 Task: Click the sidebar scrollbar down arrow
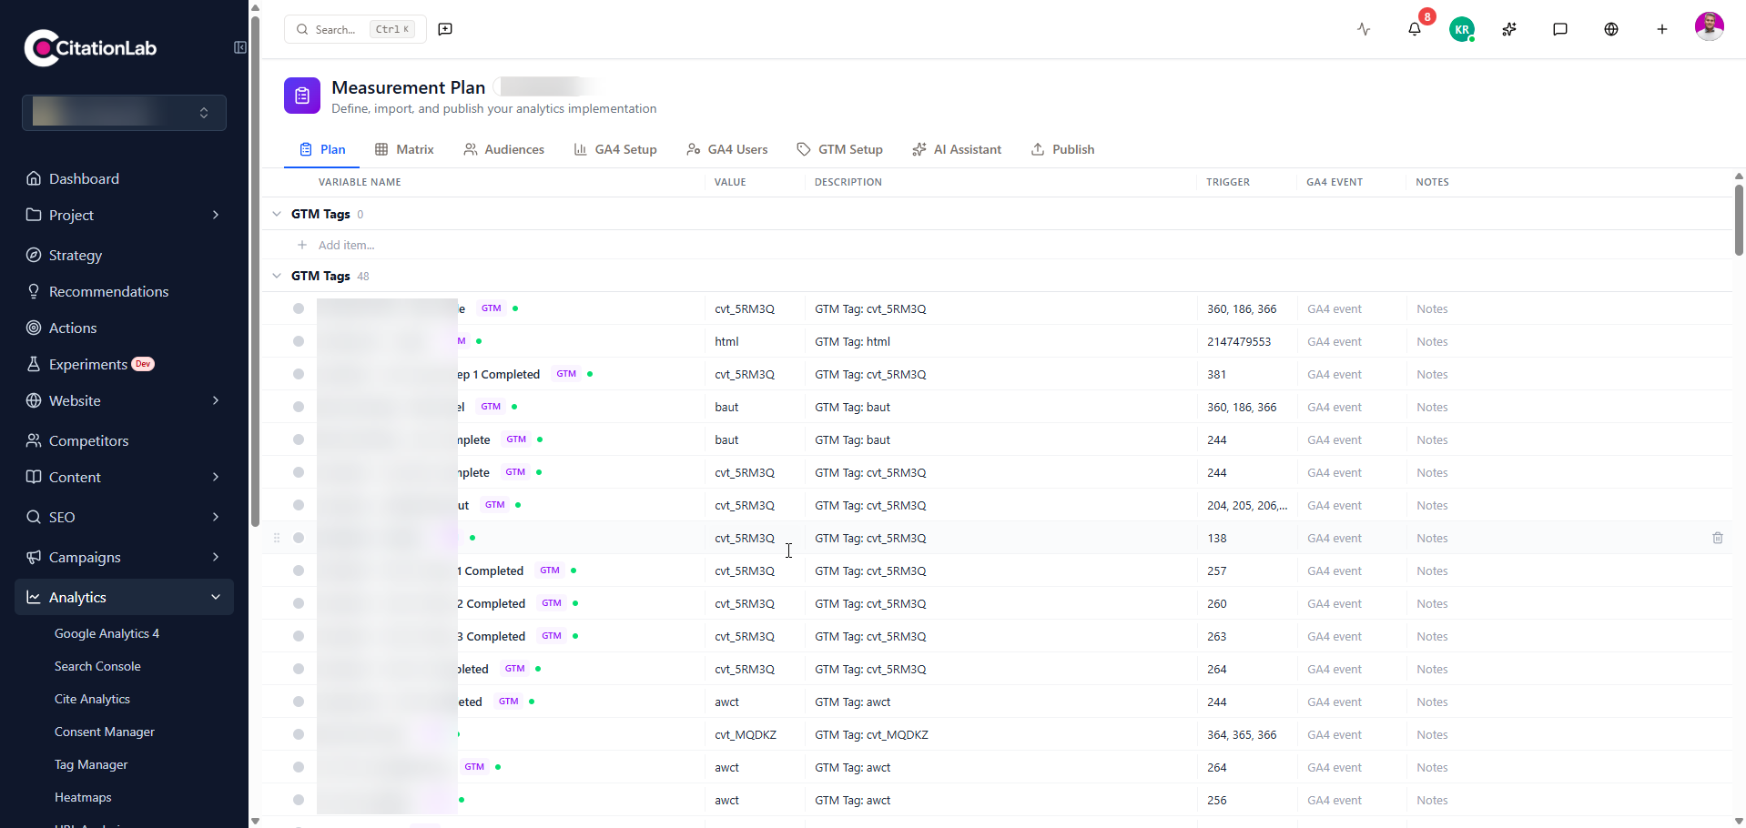coord(255,821)
